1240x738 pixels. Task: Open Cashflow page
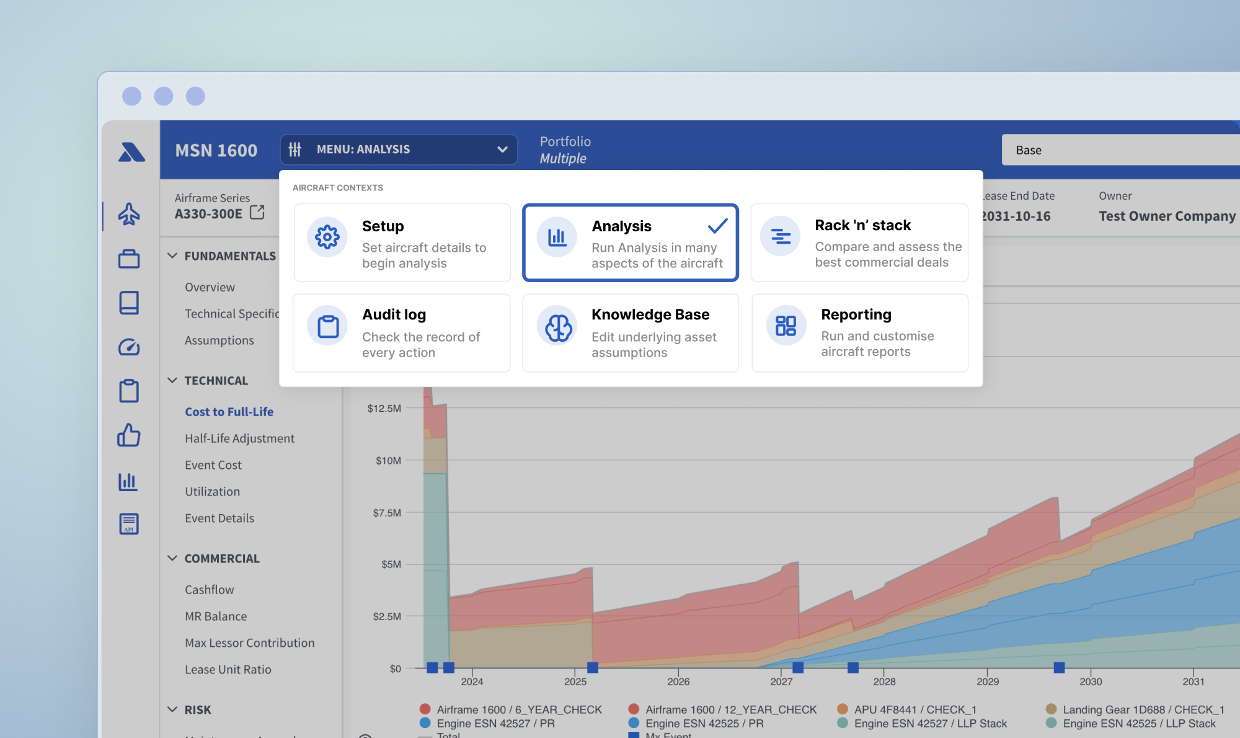point(210,590)
